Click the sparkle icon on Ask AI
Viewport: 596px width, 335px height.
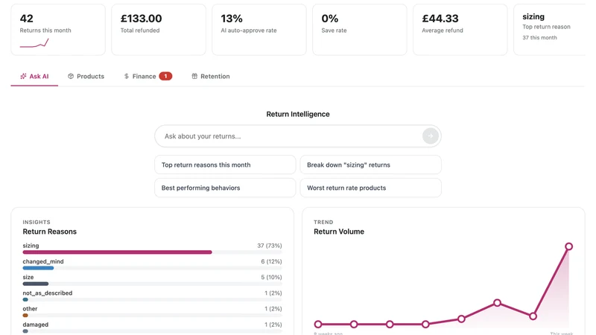pos(23,77)
